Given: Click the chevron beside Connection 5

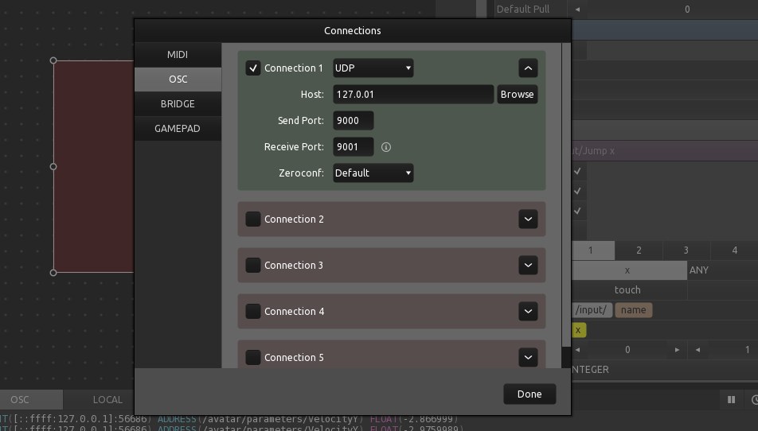Looking at the screenshot, I should [x=528, y=358].
